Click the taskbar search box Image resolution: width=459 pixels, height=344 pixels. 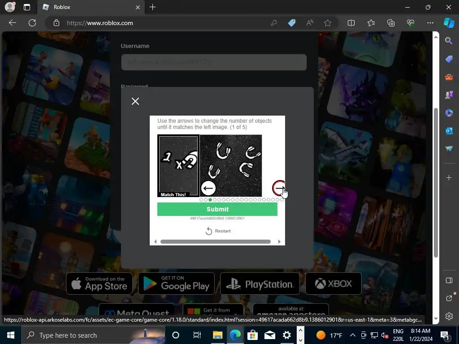click(93, 335)
